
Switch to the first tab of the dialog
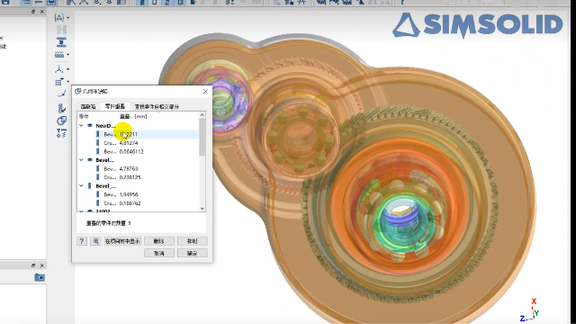88,106
